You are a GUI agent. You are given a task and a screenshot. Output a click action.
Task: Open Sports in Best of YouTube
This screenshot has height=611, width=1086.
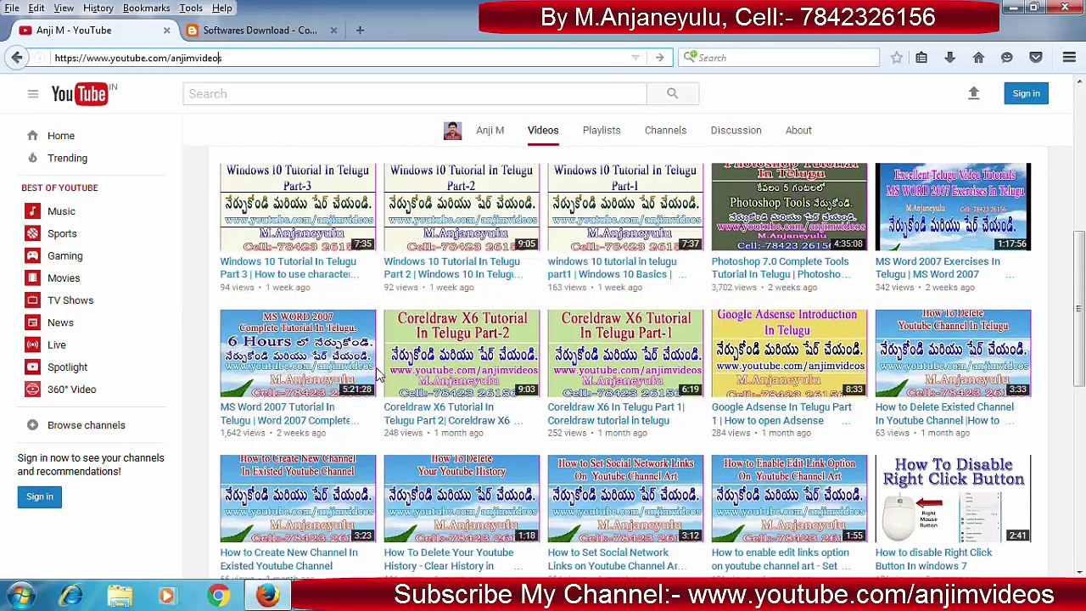click(x=62, y=233)
